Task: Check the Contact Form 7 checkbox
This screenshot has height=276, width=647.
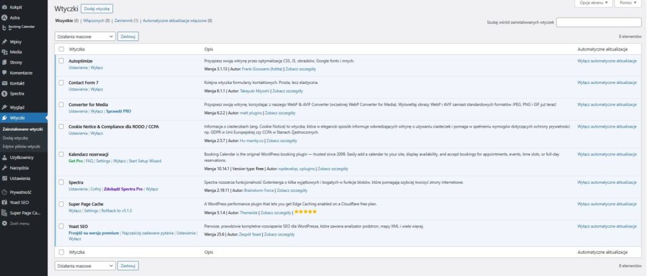Action: [x=61, y=83]
